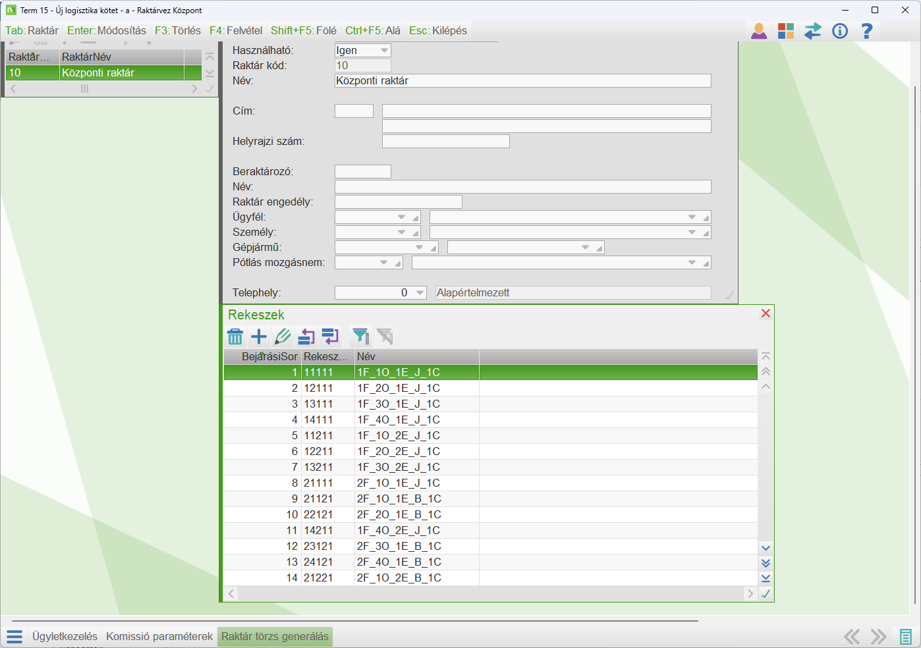Open the Használható dropdown
Viewport: 921px width, 648px height.
(384, 51)
